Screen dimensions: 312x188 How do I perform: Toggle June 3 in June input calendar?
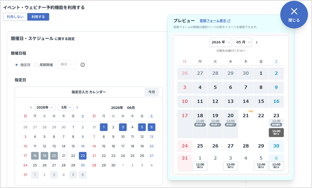pyautogui.click(x=123, y=127)
